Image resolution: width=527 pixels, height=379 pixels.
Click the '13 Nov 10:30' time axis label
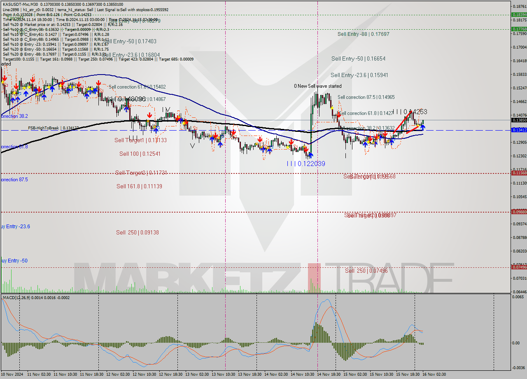[224, 374]
